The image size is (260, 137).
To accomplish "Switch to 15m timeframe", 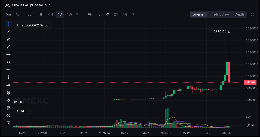I will click(19, 14).
